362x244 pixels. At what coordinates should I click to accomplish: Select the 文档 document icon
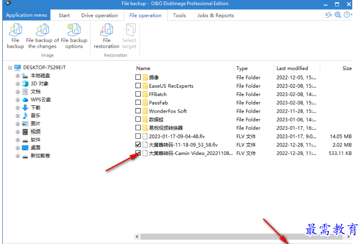tap(25, 92)
